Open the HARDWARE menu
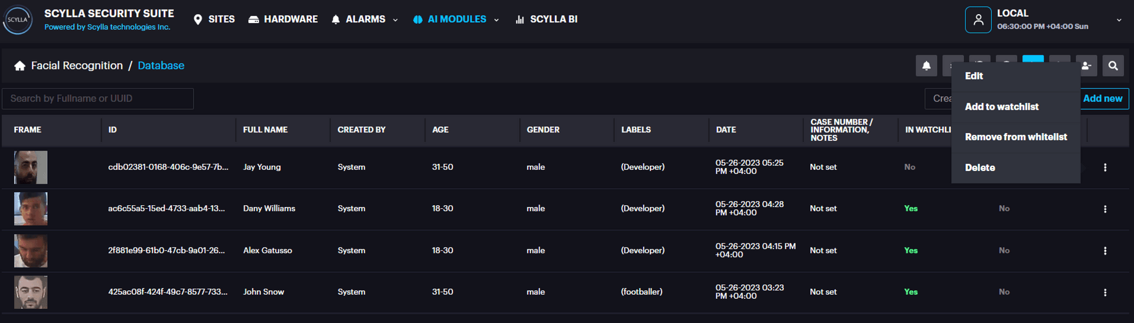Screen dimensions: 1134x323 (291, 19)
